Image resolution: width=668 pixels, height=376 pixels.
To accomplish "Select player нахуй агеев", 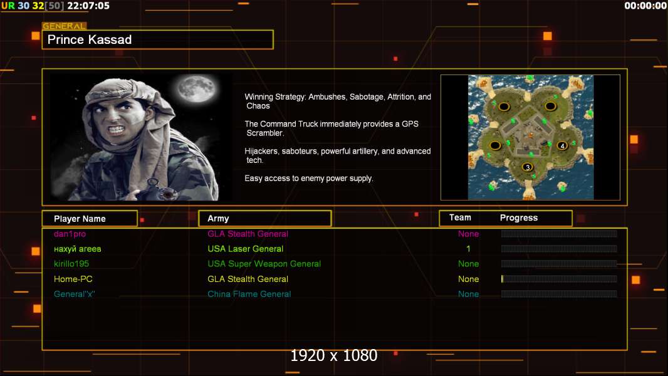I will coord(78,249).
